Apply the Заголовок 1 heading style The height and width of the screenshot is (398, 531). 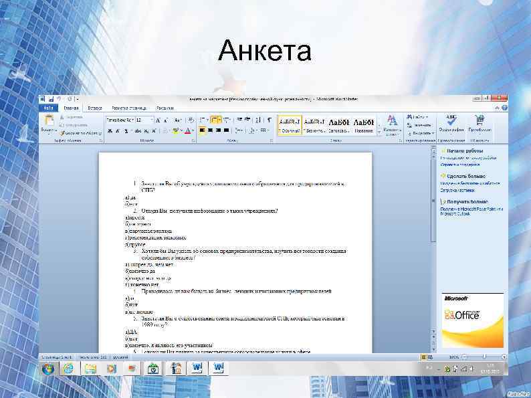(339, 125)
